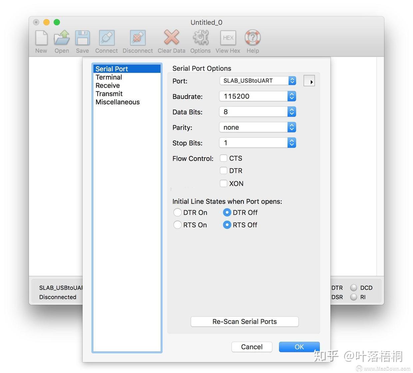Image resolution: width=413 pixels, height=373 pixels.
Task: Open the Port selection dropdown
Action: [x=292, y=80]
